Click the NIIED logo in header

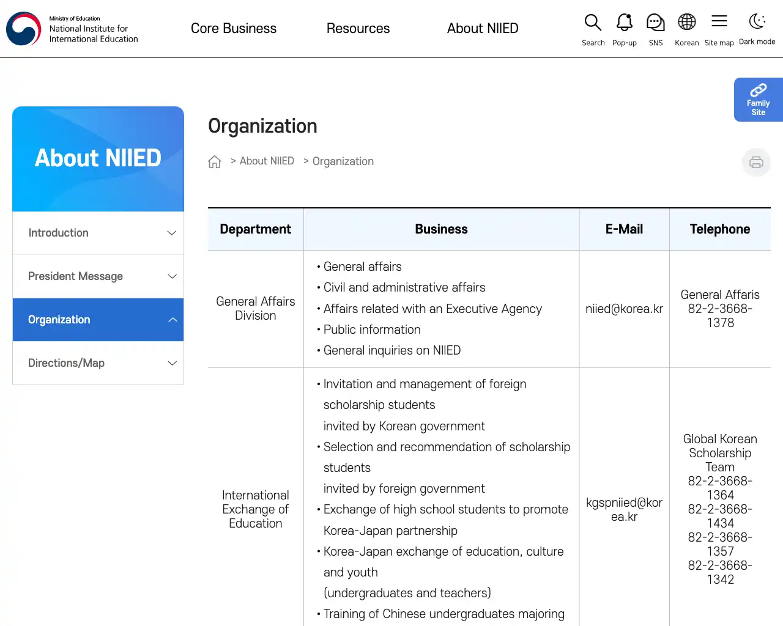click(x=72, y=29)
